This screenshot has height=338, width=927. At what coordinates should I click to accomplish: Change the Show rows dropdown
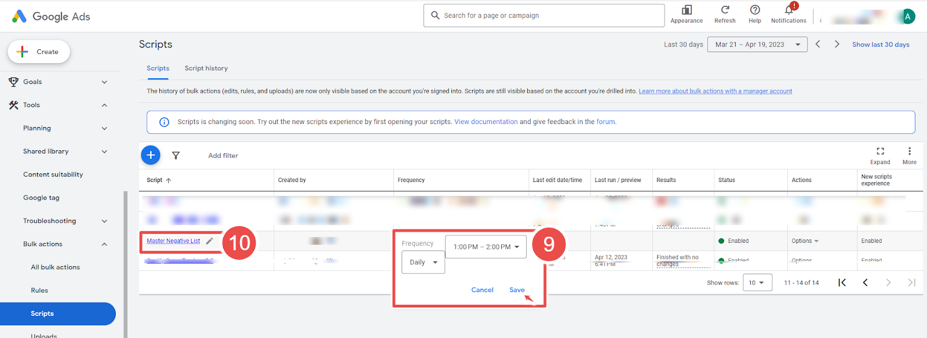tap(757, 282)
